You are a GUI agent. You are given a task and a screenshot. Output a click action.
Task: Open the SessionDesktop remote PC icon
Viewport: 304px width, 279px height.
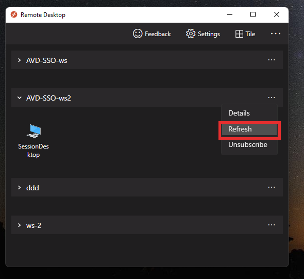33,131
